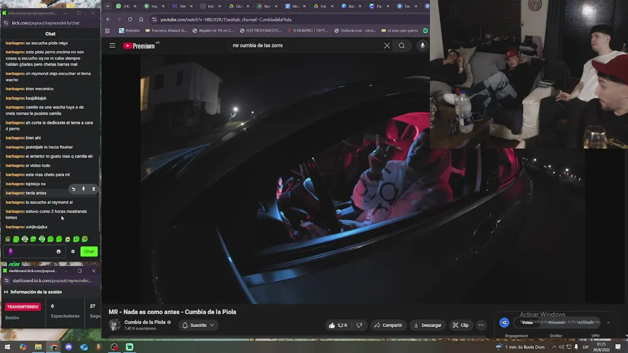Focus the Kick chat message input
628x353 pixels.
pos(33,252)
